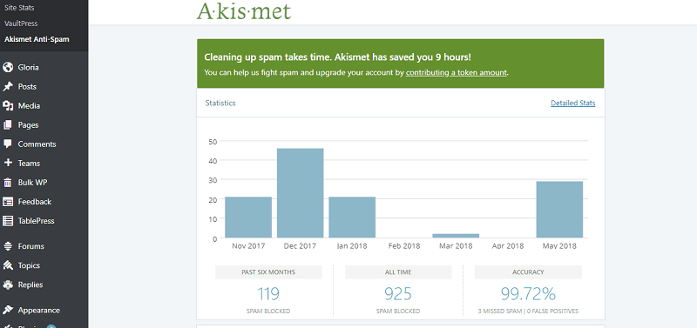Screen dimensions: 697x328
Task: Click the Media icon in sidebar
Action: [8, 105]
